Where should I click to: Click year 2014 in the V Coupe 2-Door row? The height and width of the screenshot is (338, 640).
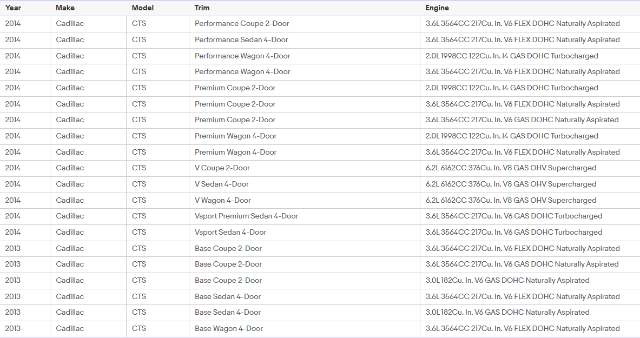coord(12,168)
